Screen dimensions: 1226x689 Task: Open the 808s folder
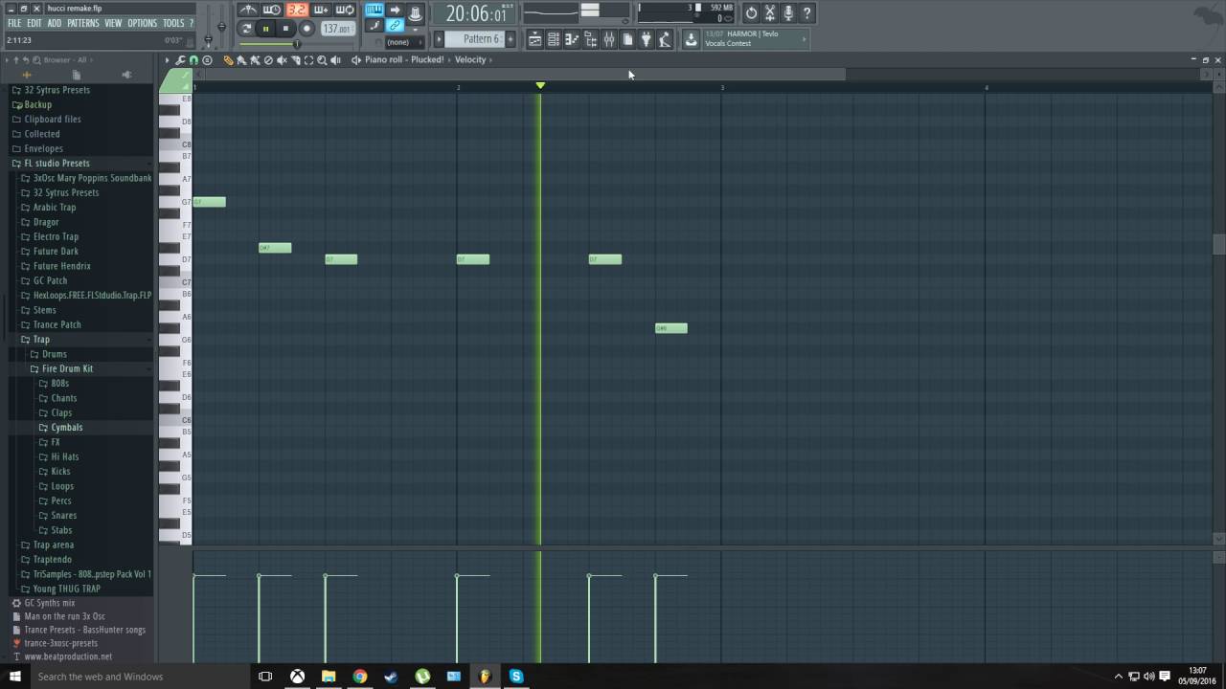[x=60, y=383]
